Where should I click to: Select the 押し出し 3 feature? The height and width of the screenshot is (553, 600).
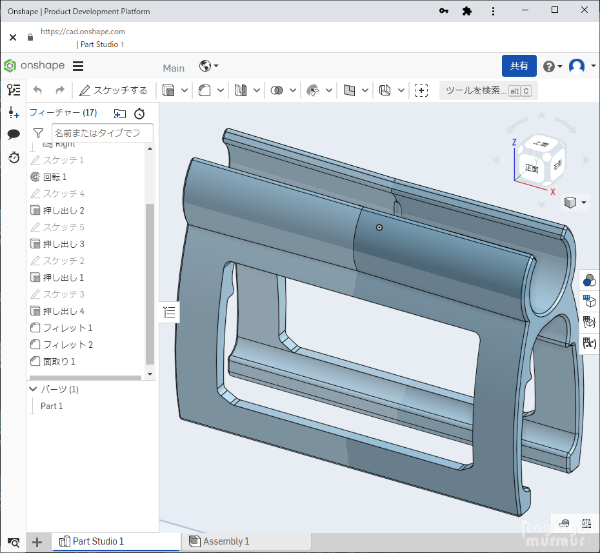(x=63, y=244)
